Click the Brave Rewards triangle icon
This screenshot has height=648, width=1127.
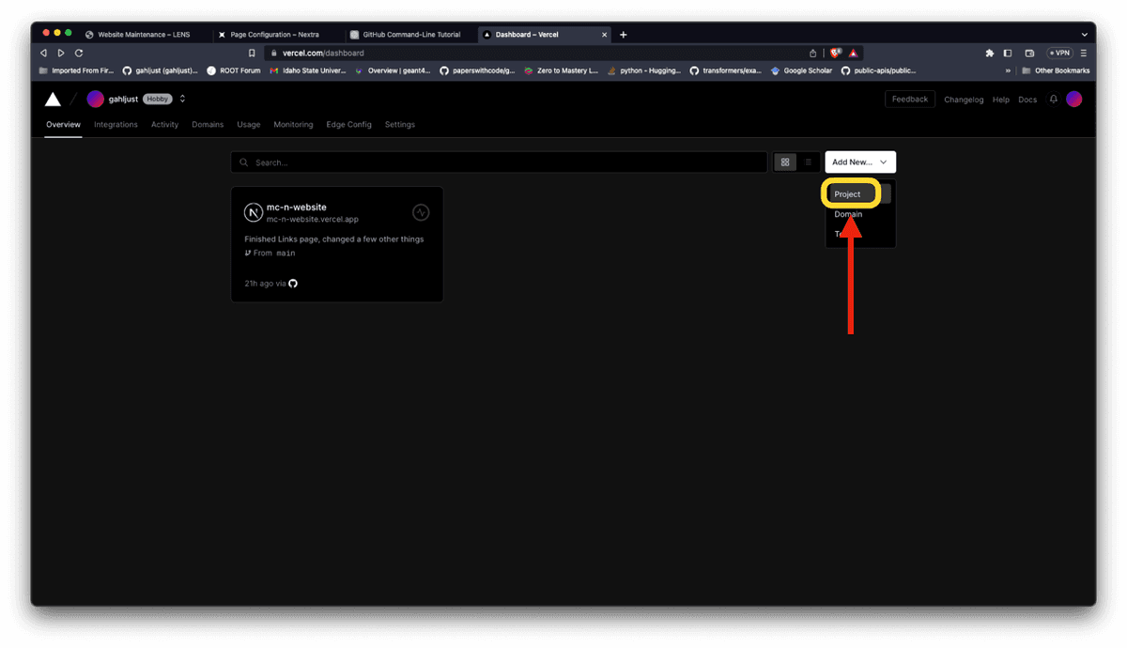[x=853, y=54]
